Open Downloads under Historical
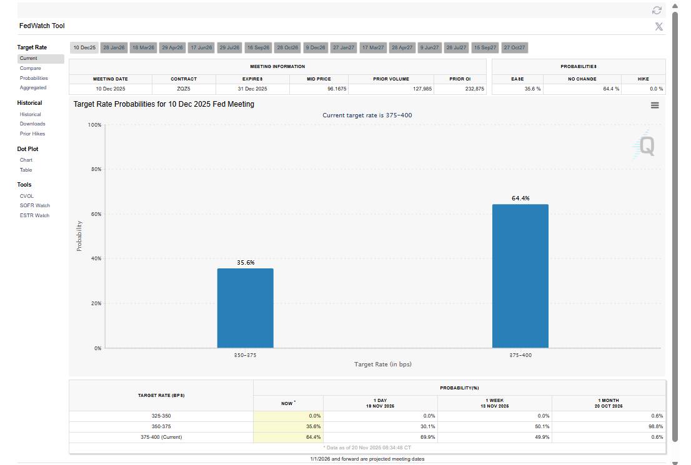691x465 pixels. [x=32, y=124]
